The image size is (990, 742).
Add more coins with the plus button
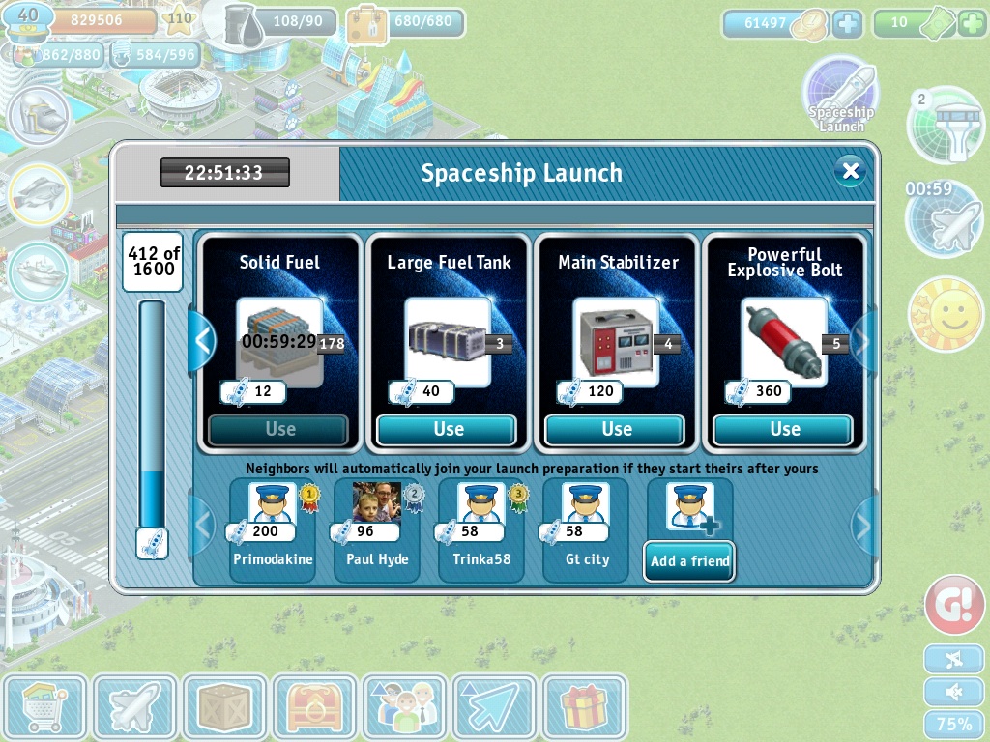coord(847,23)
